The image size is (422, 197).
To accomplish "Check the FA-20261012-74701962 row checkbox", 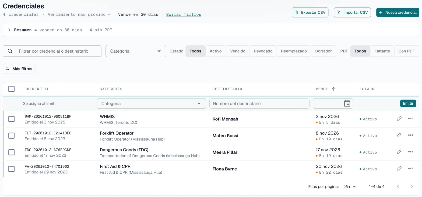I will [11, 169].
